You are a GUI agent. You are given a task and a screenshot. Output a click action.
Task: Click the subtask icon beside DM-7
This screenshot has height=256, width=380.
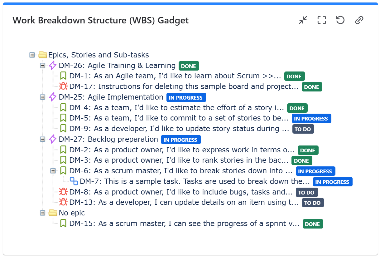tap(74, 181)
